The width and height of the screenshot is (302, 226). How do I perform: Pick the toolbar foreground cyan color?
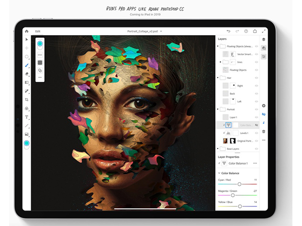pos(27,143)
